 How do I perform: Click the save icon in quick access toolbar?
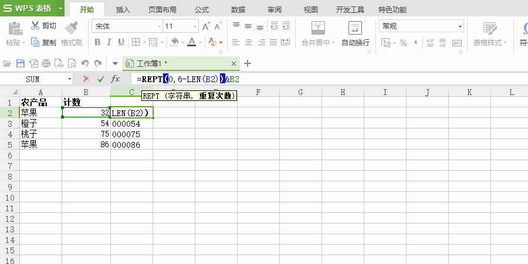(x=21, y=63)
